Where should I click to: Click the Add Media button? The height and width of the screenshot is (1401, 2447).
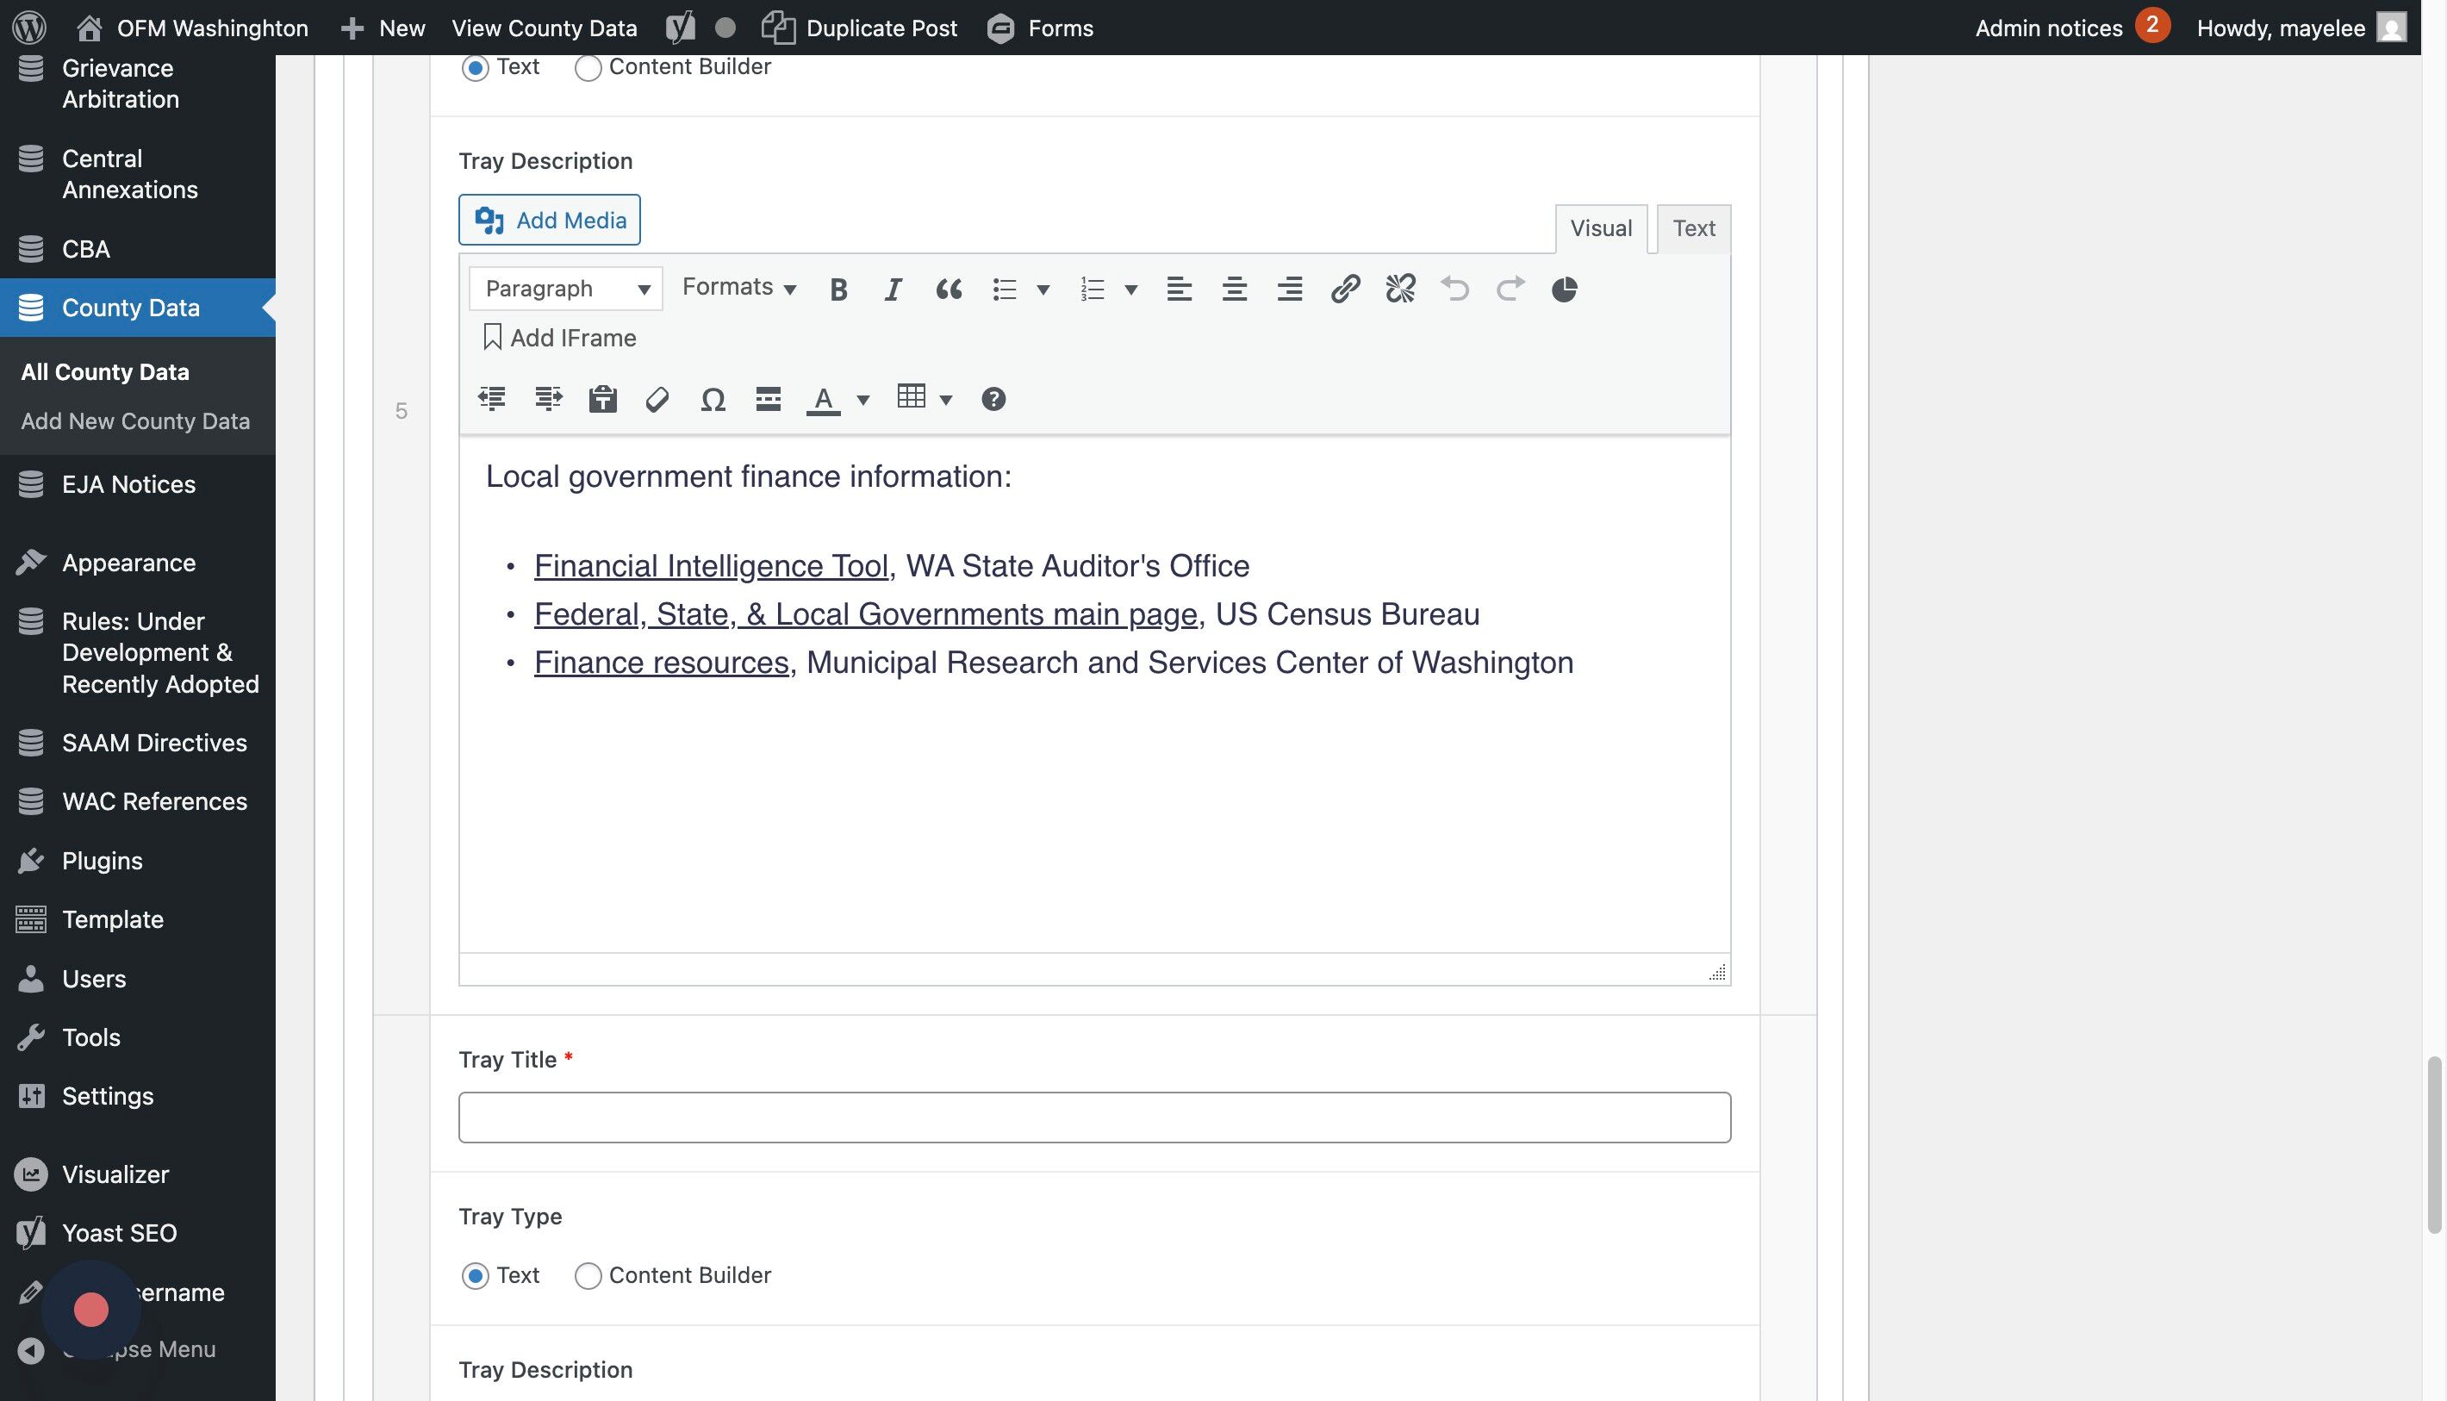coord(550,221)
